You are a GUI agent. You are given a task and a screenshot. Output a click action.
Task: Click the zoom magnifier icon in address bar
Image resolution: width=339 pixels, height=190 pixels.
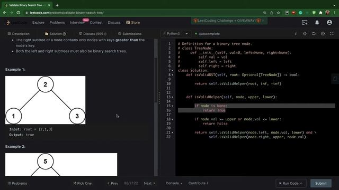click(265, 13)
